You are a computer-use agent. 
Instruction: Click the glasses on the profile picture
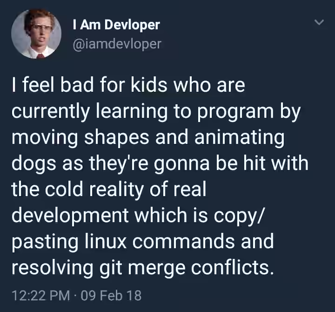(x=41, y=27)
